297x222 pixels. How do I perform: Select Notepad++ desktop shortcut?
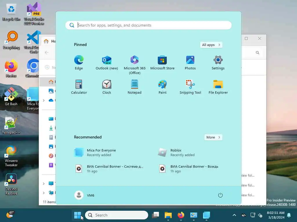pos(11,125)
